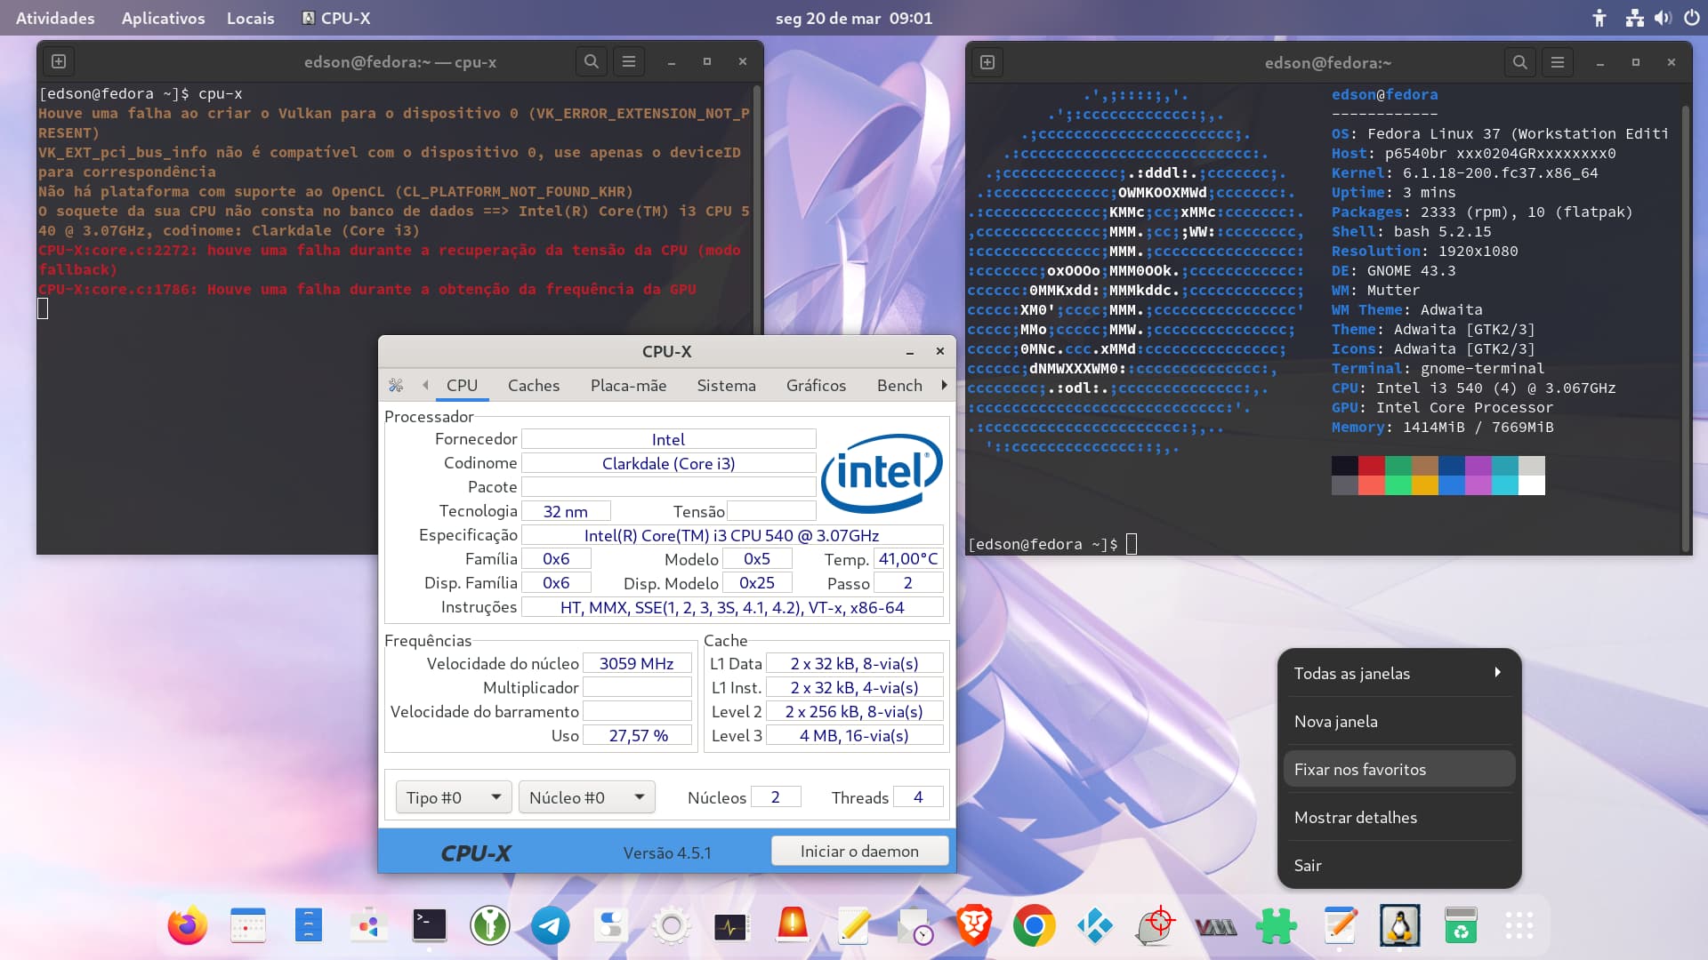This screenshot has height=960, width=1708.
Task: Launch Kodi from the dock
Action: pyautogui.click(x=1094, y=926)
